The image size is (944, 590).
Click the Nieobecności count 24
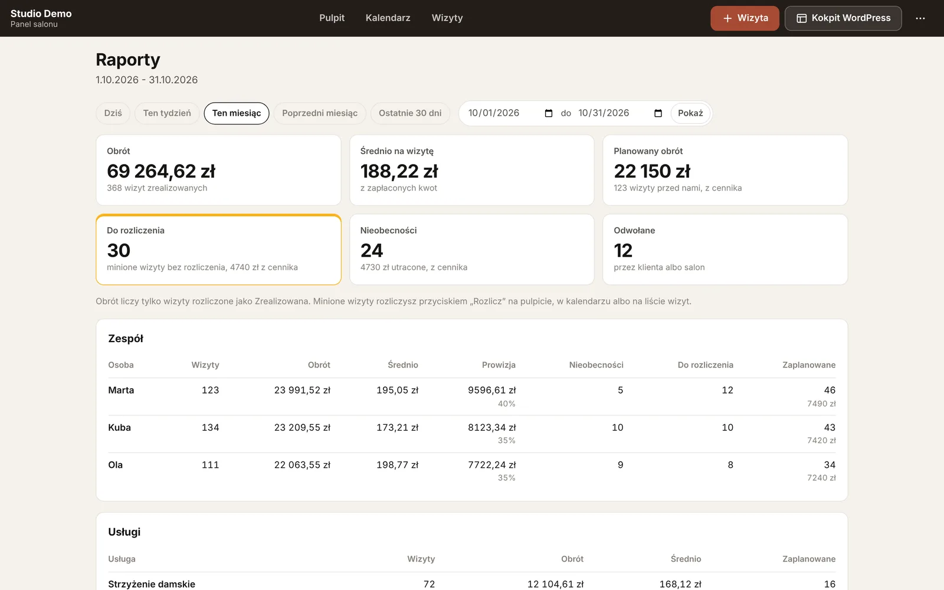[x=372, y=251]
